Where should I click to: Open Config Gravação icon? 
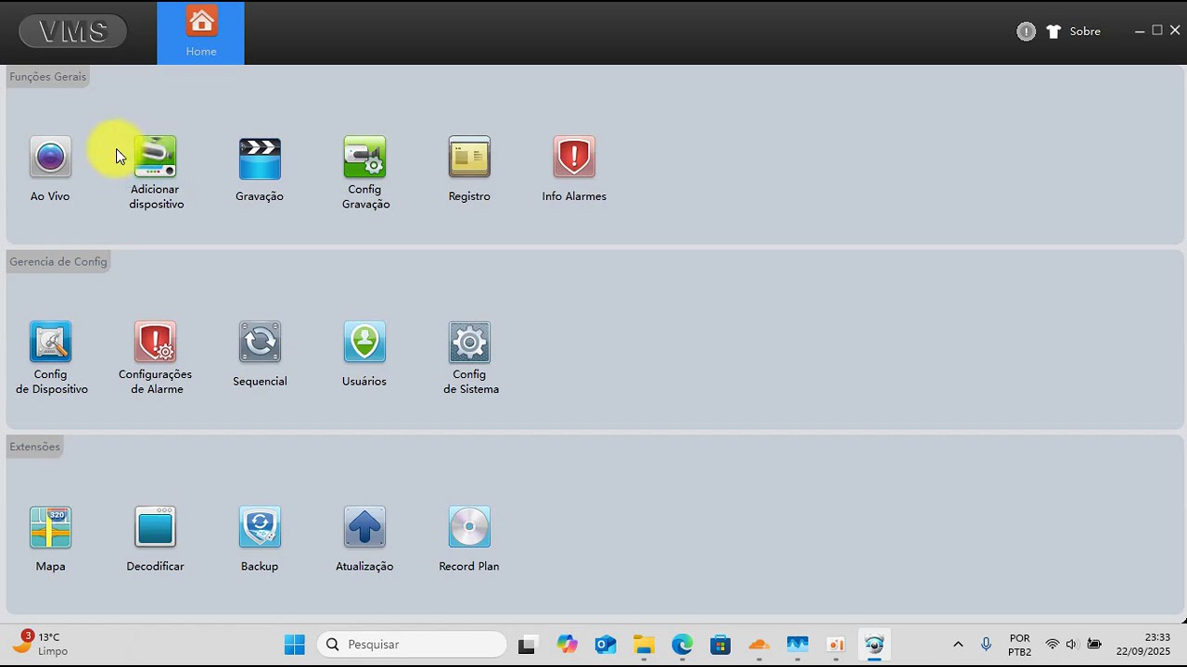pos(364,157)
